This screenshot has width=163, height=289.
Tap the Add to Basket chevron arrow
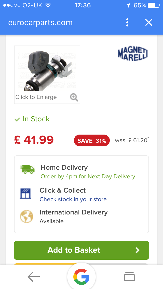click(x=138, y=250)
